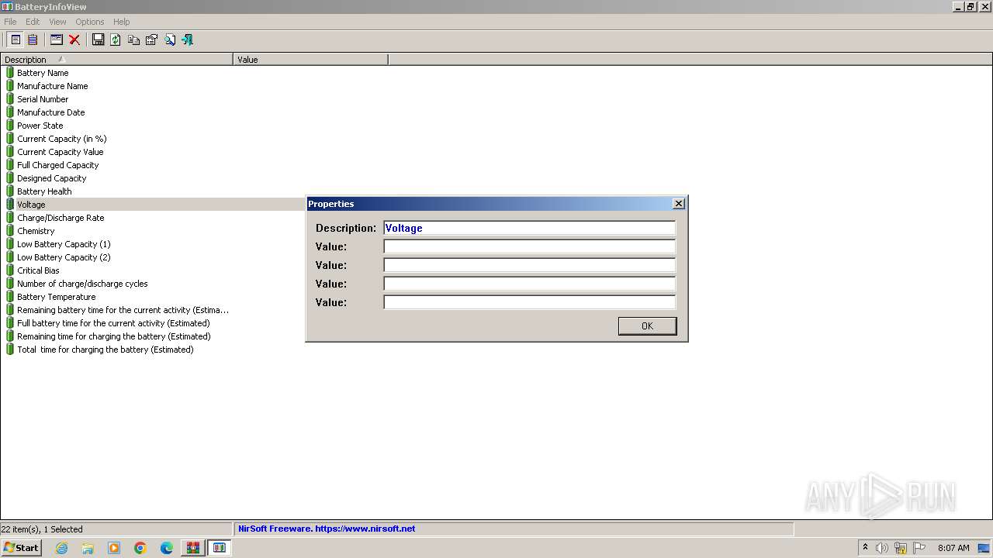Click the Save floppy disk icon
993x558 pixels.
pyautogui.click(x=99, y=40)
